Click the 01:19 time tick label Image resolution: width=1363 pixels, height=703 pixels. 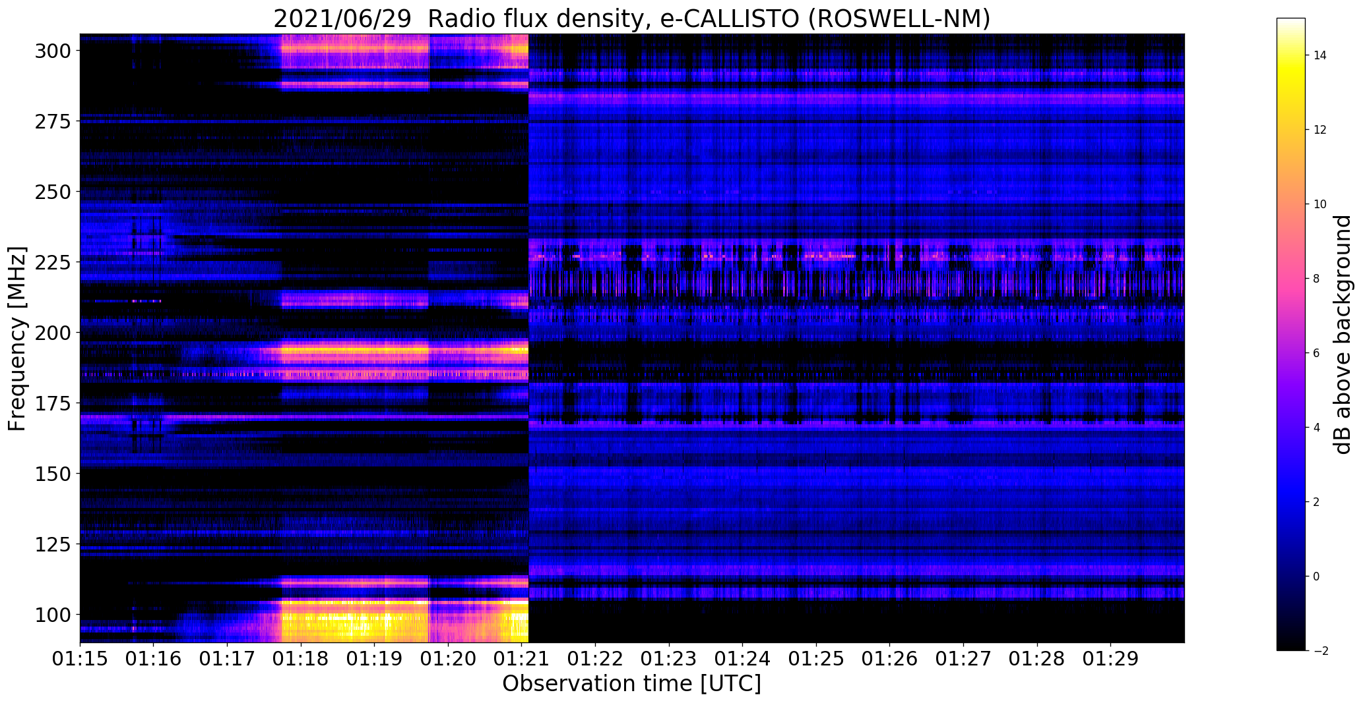[375, 660]
